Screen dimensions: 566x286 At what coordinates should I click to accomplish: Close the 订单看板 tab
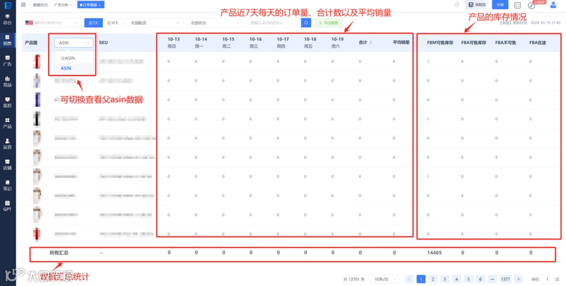pos(99,5)
